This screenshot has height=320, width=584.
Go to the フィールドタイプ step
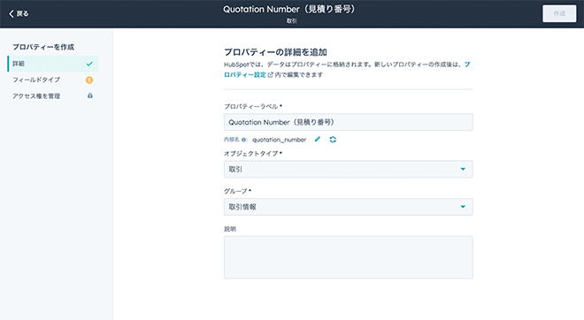coord(52,80)
